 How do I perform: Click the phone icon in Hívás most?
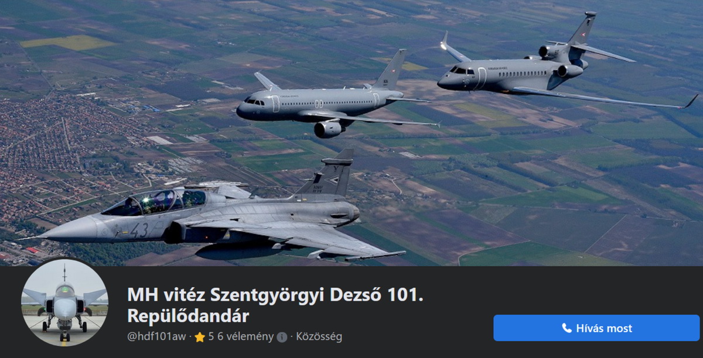pyautogui.click(x=567, y=328)
